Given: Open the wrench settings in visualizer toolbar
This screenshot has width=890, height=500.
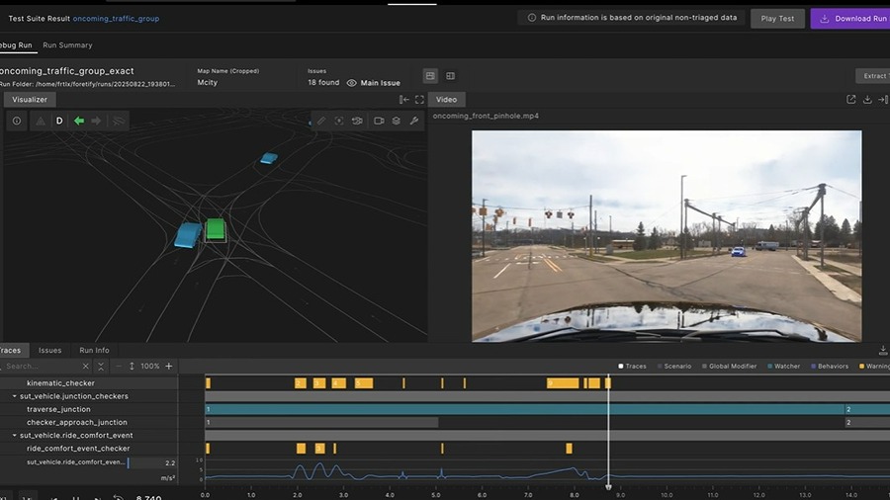Looking at the screenshot, I should coord(414,121).
